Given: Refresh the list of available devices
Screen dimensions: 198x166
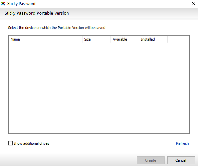Looking at the screenshot, I should click(x=182, y=143).
